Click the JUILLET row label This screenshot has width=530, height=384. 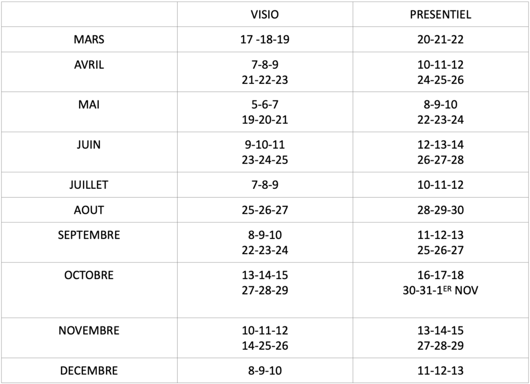tap(89, 185)
